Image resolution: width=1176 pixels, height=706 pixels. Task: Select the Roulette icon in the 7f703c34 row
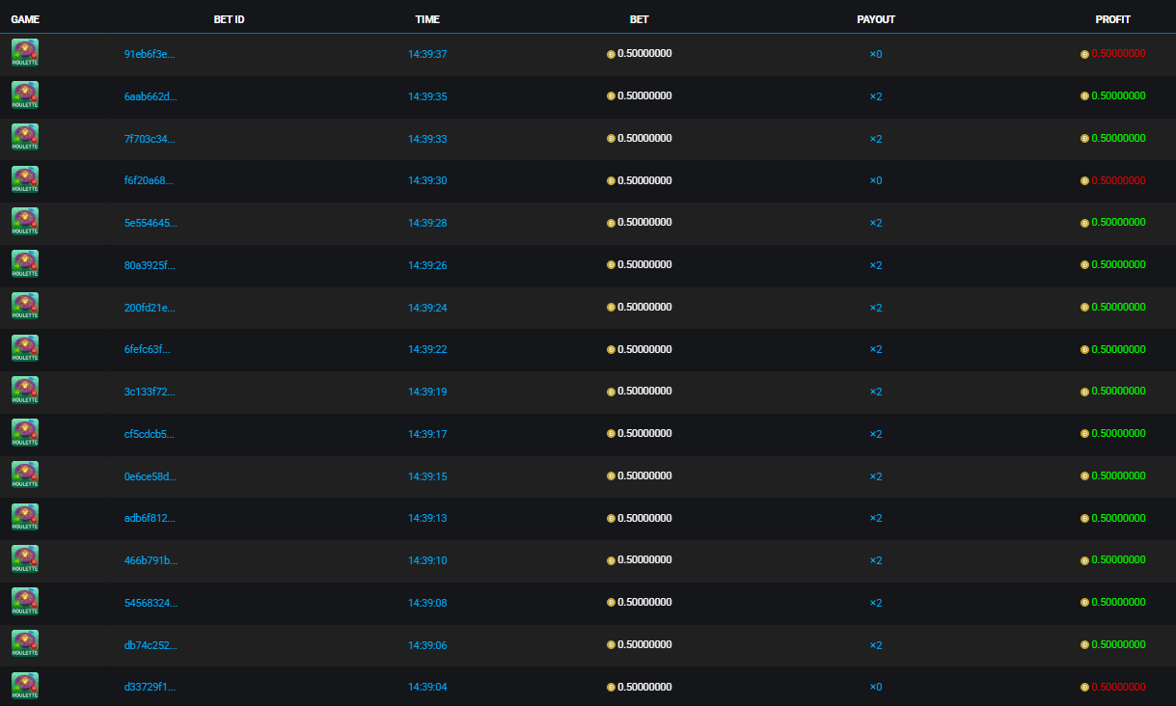pos(25,138)
